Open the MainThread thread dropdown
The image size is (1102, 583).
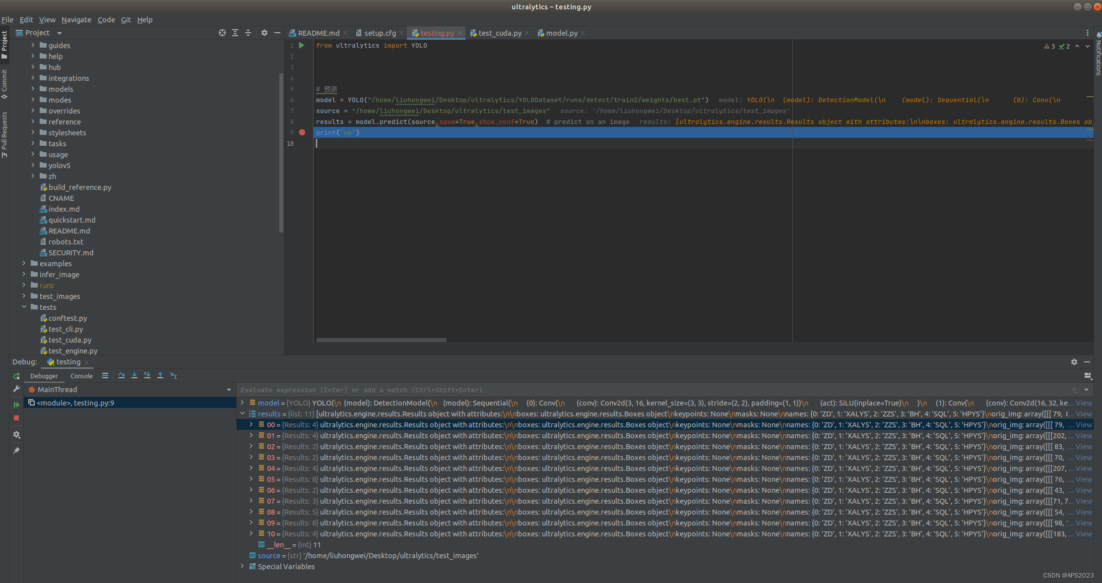click(229, 390)
